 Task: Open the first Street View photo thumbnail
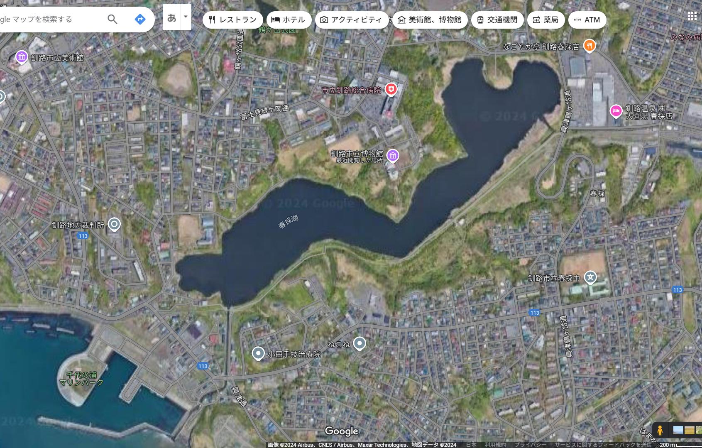(x=678, y=430)
